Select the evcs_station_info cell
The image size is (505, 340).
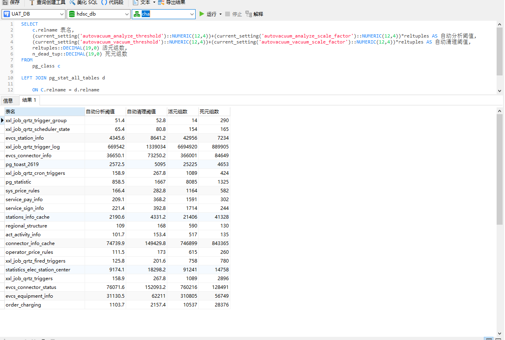45,138
